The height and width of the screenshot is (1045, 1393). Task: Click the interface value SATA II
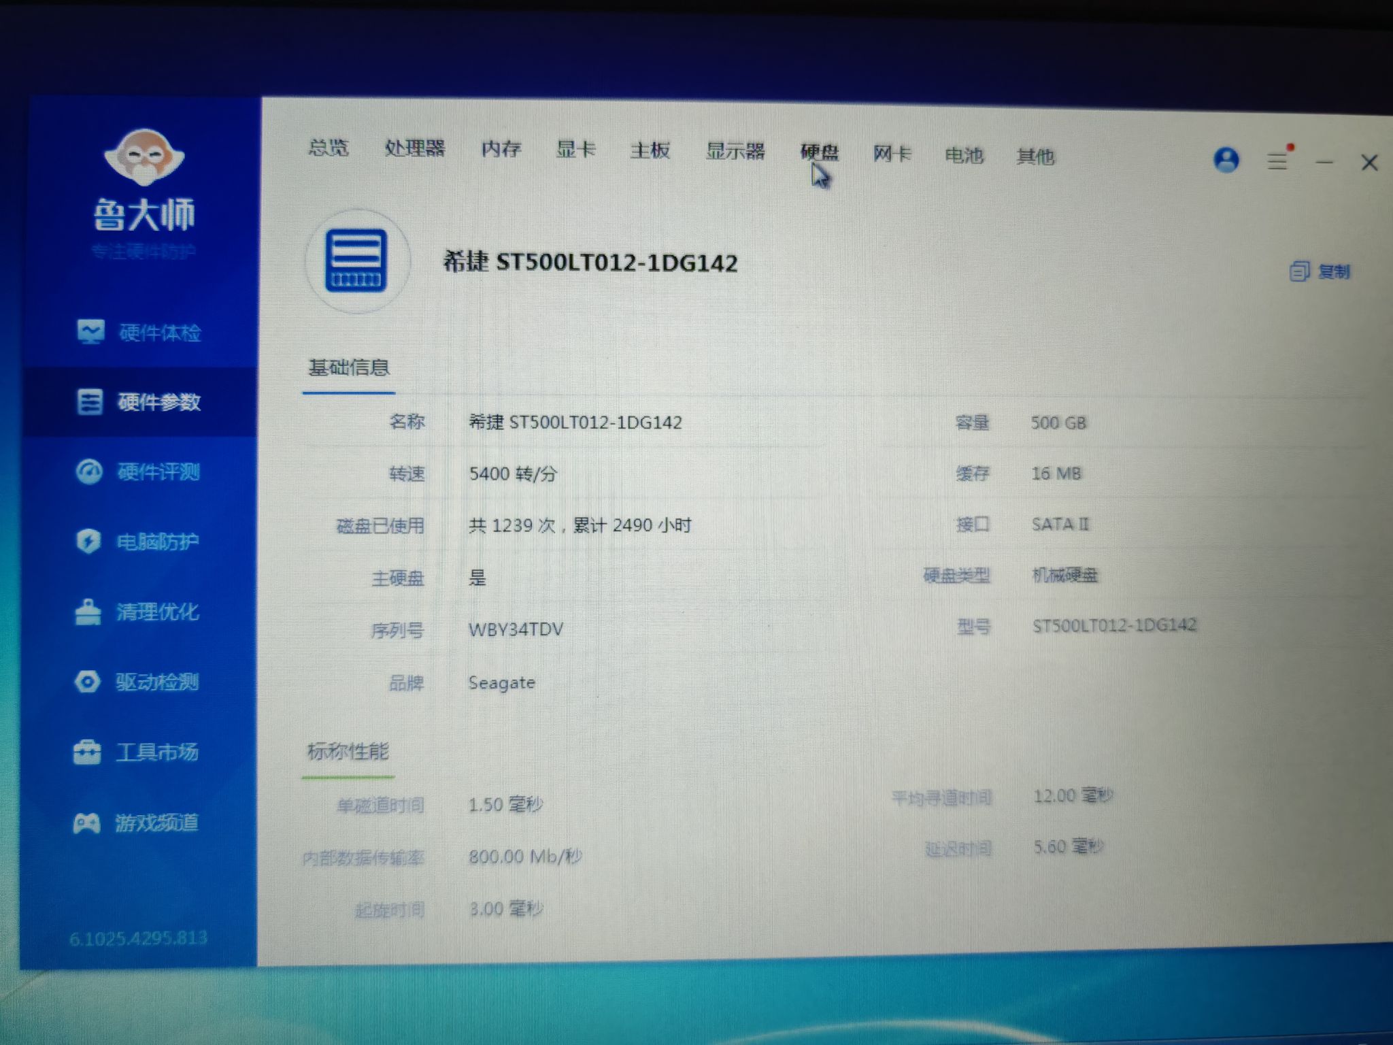[1060, 524]
